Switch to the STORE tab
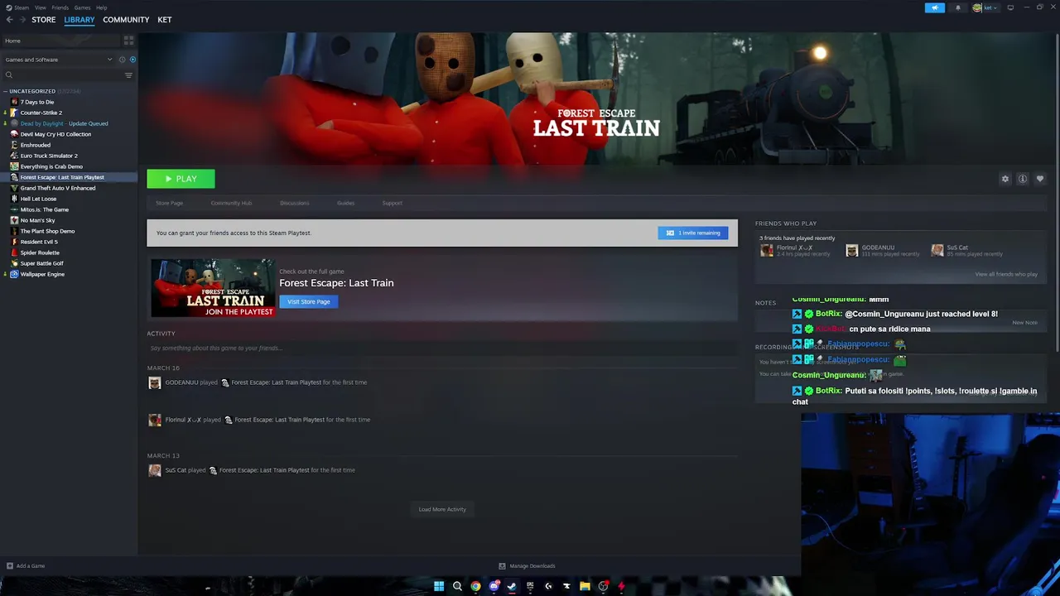Screen dimensions: 1060x596 [x=44, y=20]
